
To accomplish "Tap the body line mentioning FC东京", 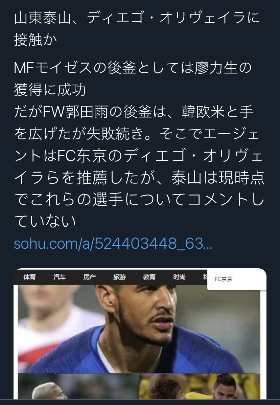I will click(x=139, y=156).
